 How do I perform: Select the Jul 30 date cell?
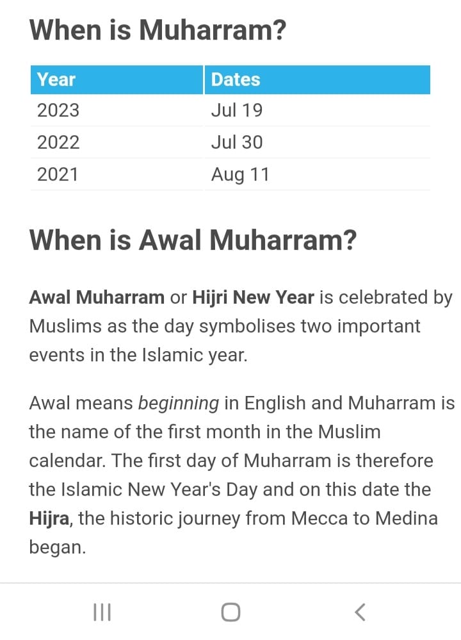(x=318, y=142)
